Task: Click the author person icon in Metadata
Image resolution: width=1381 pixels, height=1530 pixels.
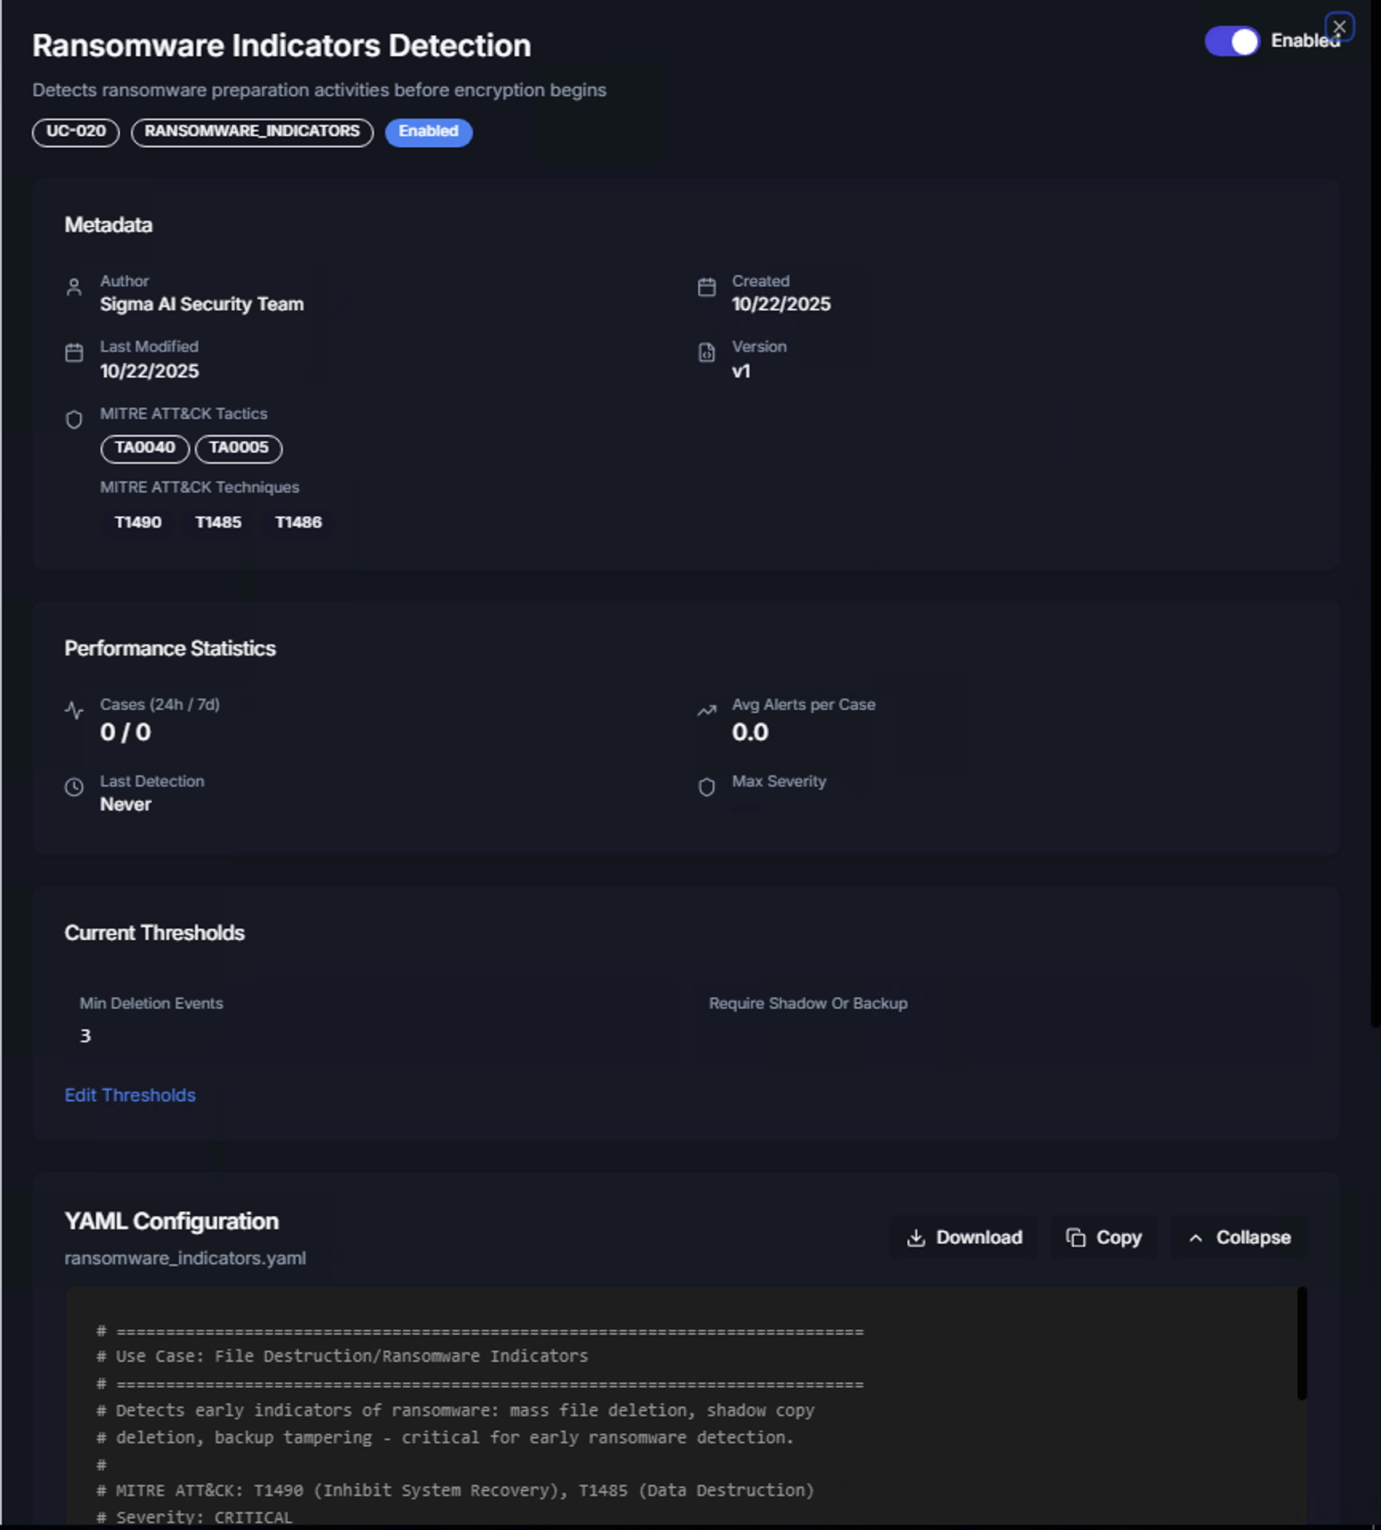Action: 74,287
